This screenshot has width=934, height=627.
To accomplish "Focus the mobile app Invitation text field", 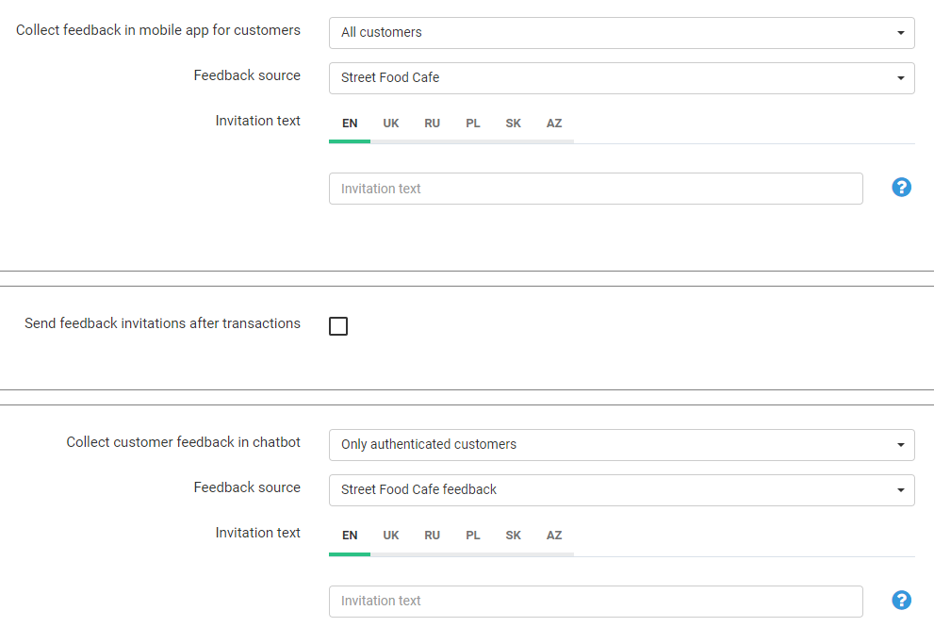I will coord(596,189).
